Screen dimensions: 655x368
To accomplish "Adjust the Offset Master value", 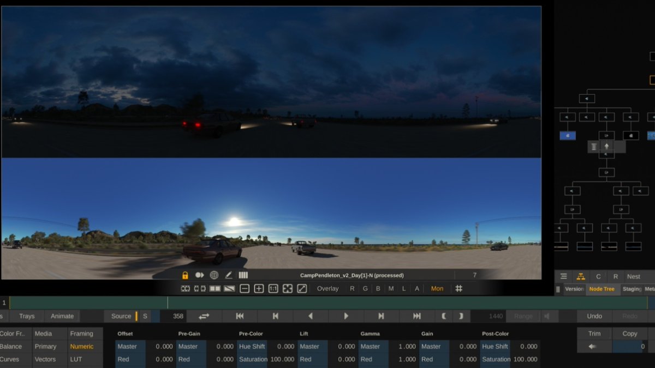I will click(160, 347).
